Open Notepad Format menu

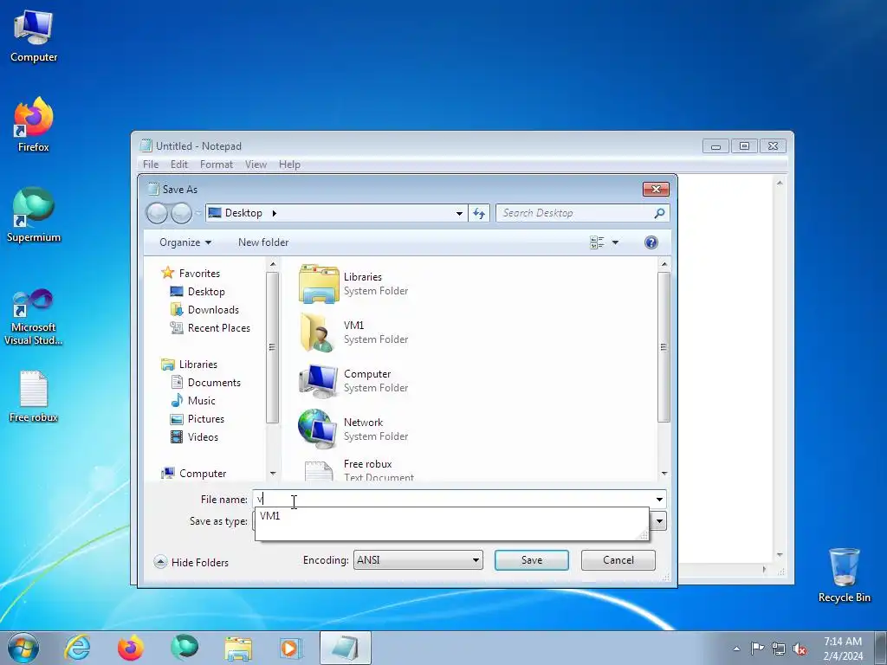(216, 165)
